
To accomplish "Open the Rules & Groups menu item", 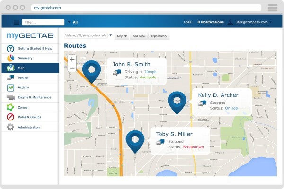I will [x=30, y=117].
